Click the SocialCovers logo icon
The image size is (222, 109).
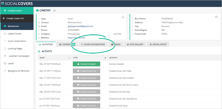pos(3,3)
